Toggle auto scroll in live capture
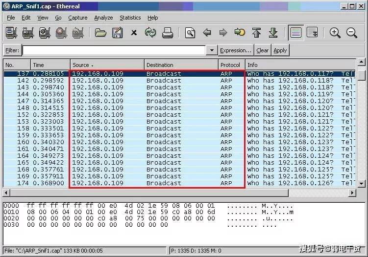 tap(312, 33)
